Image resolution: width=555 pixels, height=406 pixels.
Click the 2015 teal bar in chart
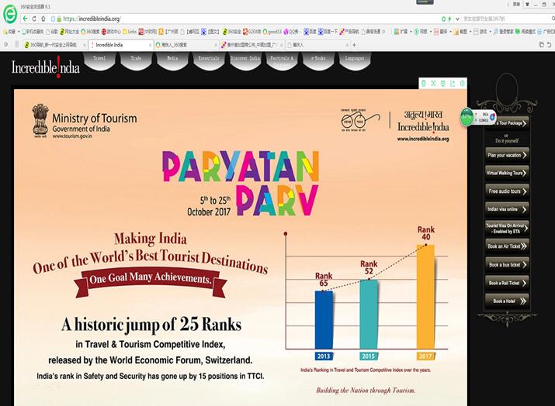[369, 315]
